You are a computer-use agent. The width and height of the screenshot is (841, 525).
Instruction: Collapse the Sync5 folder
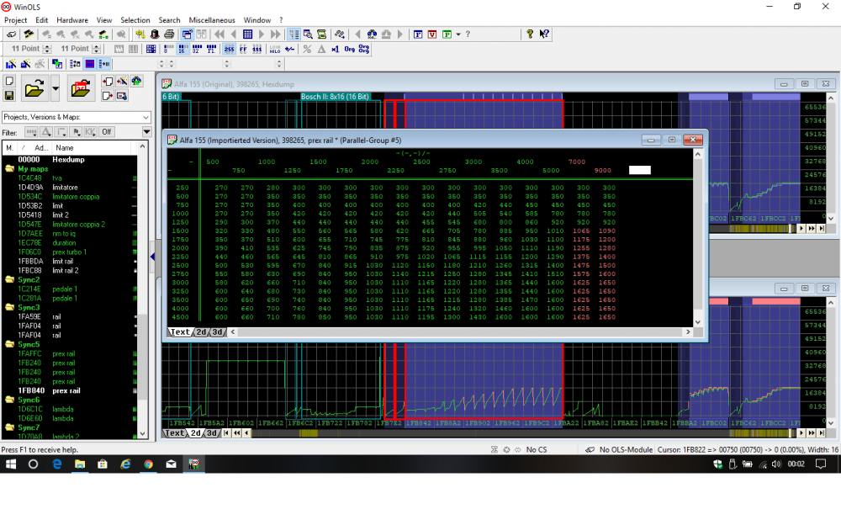coord(9,344)
